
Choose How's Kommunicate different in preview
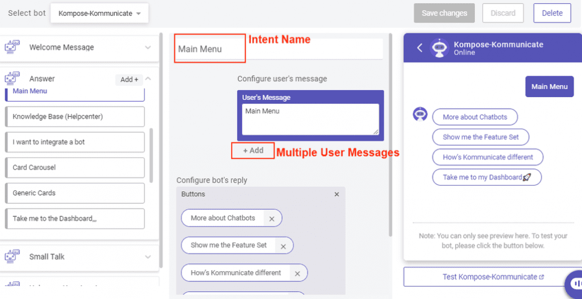tap(488, 157)
